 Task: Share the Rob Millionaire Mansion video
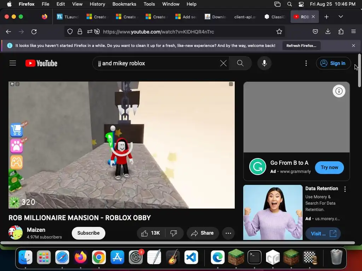[203, 233]
